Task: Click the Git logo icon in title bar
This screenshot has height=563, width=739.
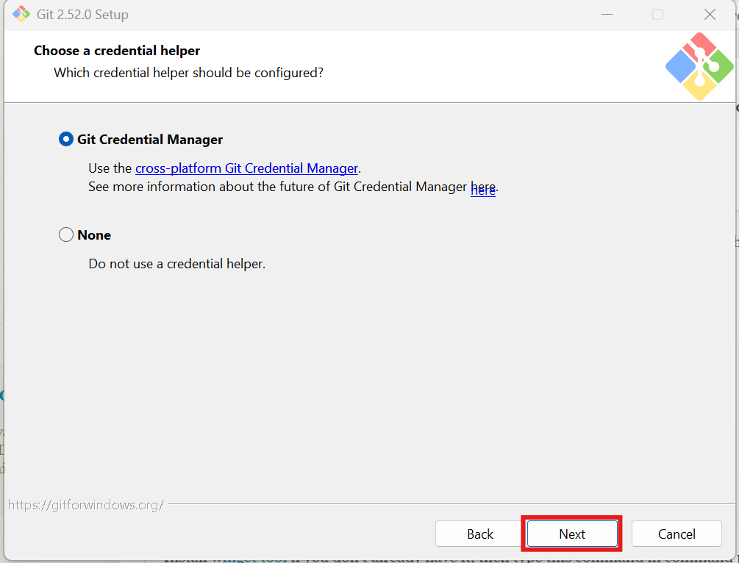Action: (x=21, y=14)
